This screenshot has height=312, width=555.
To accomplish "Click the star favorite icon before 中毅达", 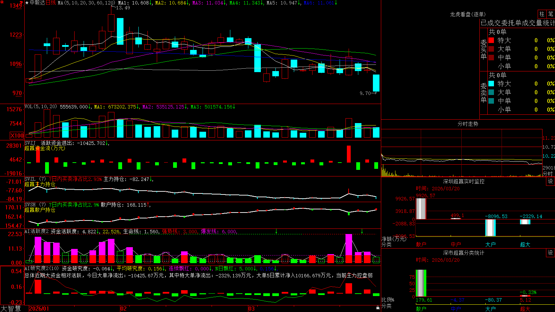I will [27, 3].
